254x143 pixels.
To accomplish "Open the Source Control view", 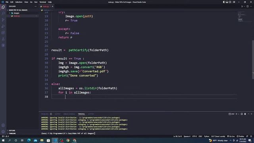I will 3,20.
